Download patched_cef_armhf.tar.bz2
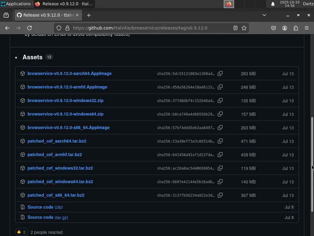The image size is (314, 236). tap(55, 155)
